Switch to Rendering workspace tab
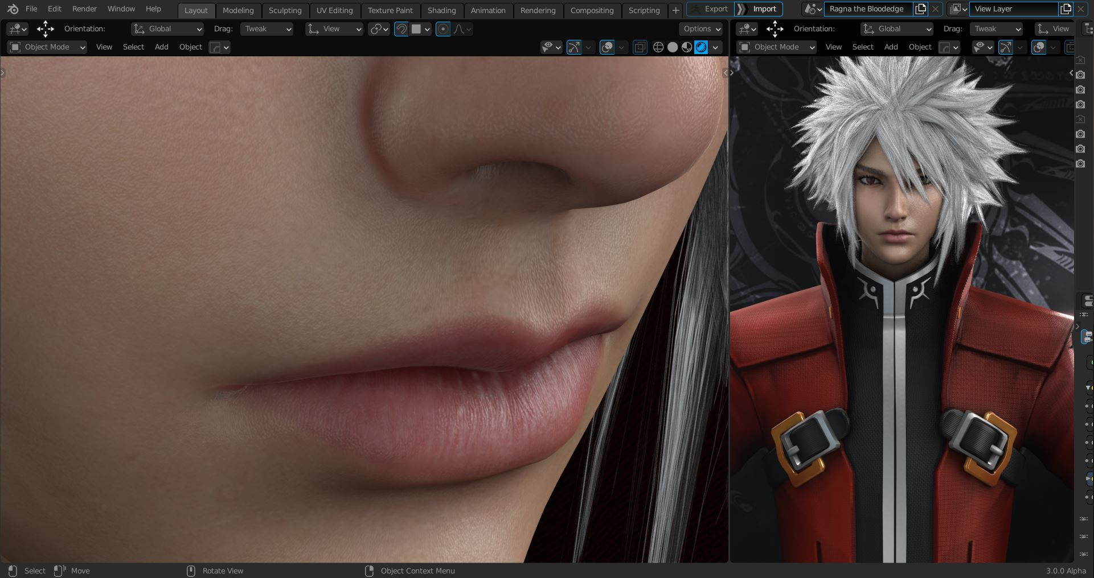The image size is (1094, 578). click(538, 10)
